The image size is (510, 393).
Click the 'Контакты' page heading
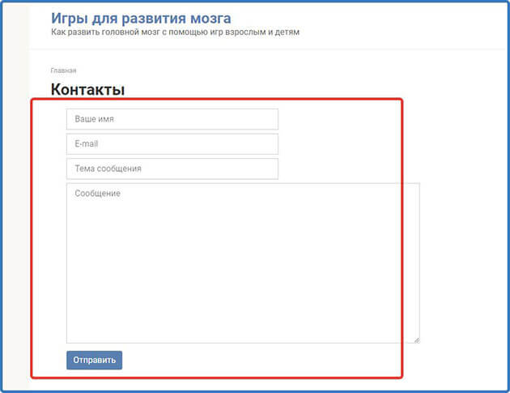point(87,89)
